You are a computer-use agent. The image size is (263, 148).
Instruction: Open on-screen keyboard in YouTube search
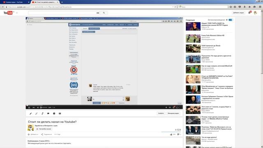pyautogui.click(x=98, y=13)
